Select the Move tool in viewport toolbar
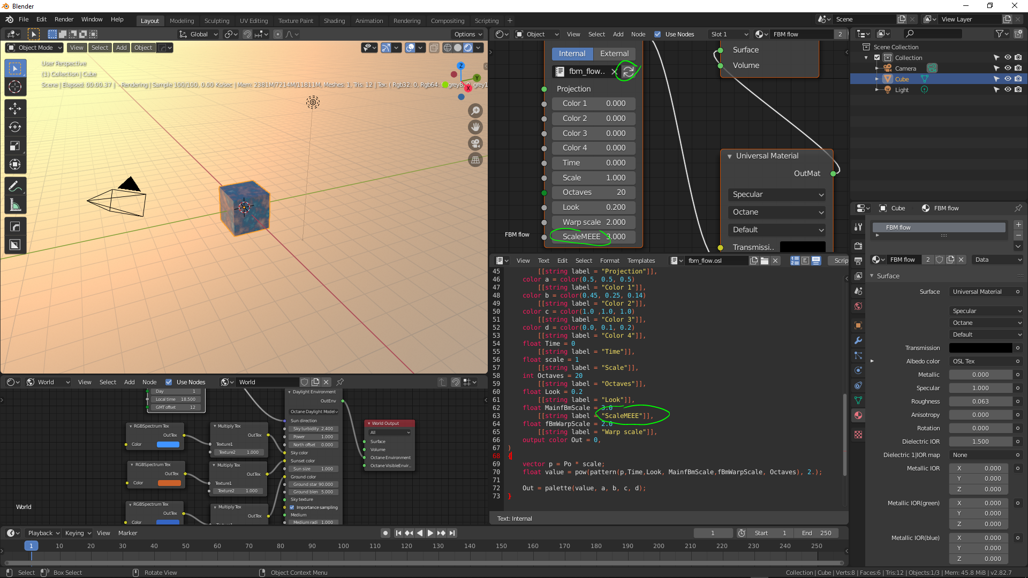Screen dimensions: 1028x578 click(x=15, y=109)
